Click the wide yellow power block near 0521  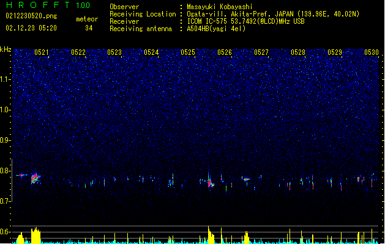(x=36, y=235)
